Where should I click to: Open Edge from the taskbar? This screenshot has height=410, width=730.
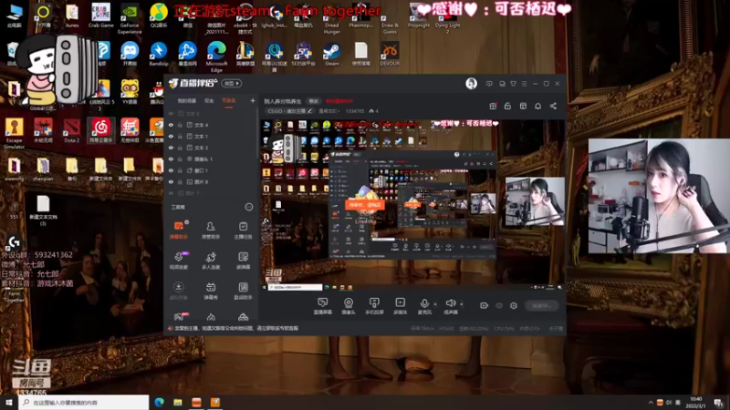pos(159,402)
